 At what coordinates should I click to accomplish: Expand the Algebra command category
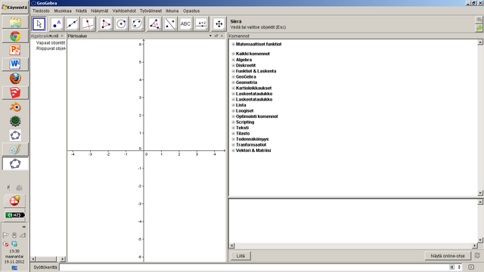[234, 60]
